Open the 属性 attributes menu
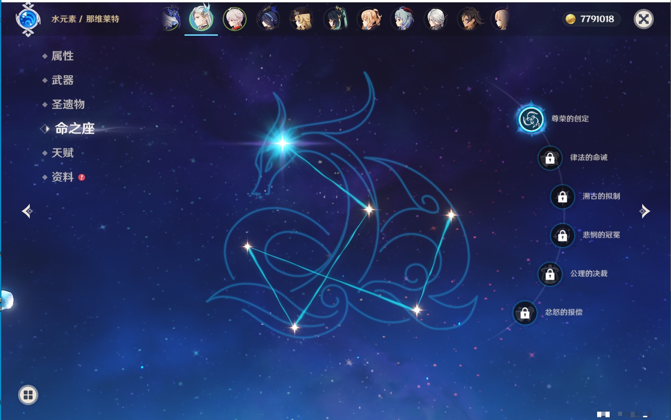The width and height of the screenshot is (671, 420). pyautogui.click(x=62, y=56)
